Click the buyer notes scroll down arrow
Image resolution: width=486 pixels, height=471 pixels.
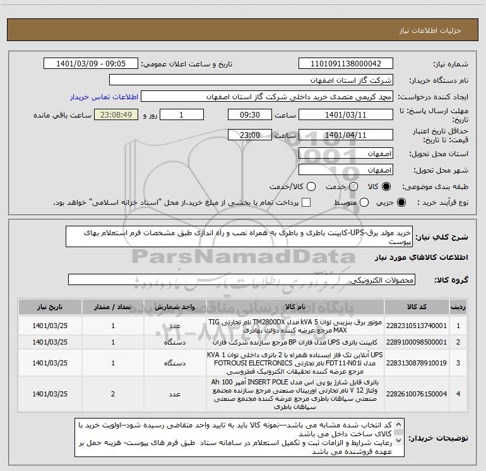pos(399,441)
